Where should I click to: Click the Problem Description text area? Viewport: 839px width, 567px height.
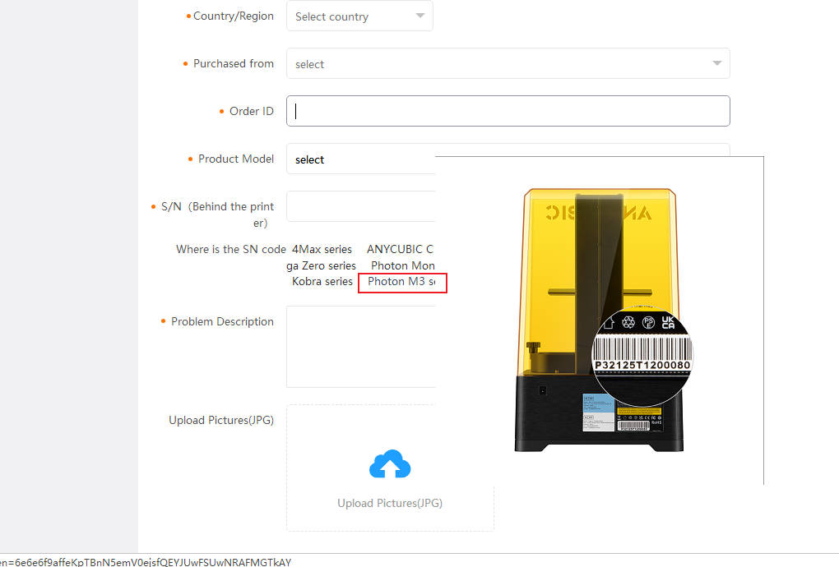[x=361, y=347]
